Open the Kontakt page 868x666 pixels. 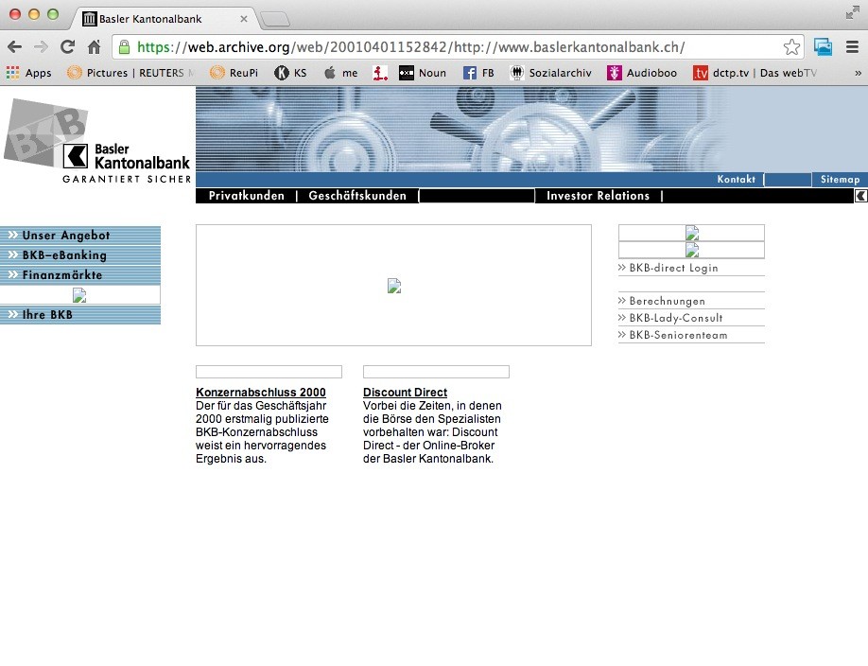pos(737,179)
